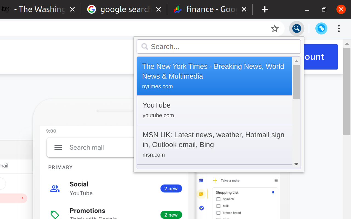Check the French bread checkbox
Screen dimensions: 351x219
tap(219, 213)
